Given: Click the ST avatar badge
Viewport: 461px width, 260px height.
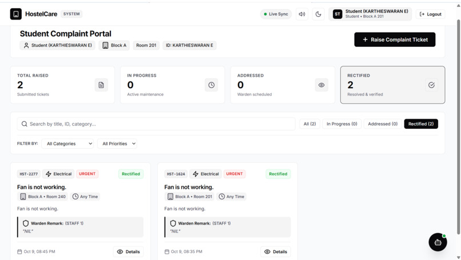Looking at the screenshot, I should coord(337,14).
